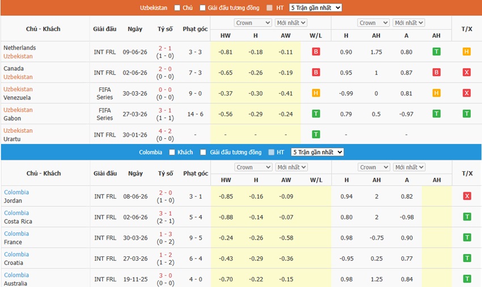The width and height of the screenshot is (482, 287).
Task: Toggle the HT checkbox in Uzbekistan header
Action: tap(269, 8)
